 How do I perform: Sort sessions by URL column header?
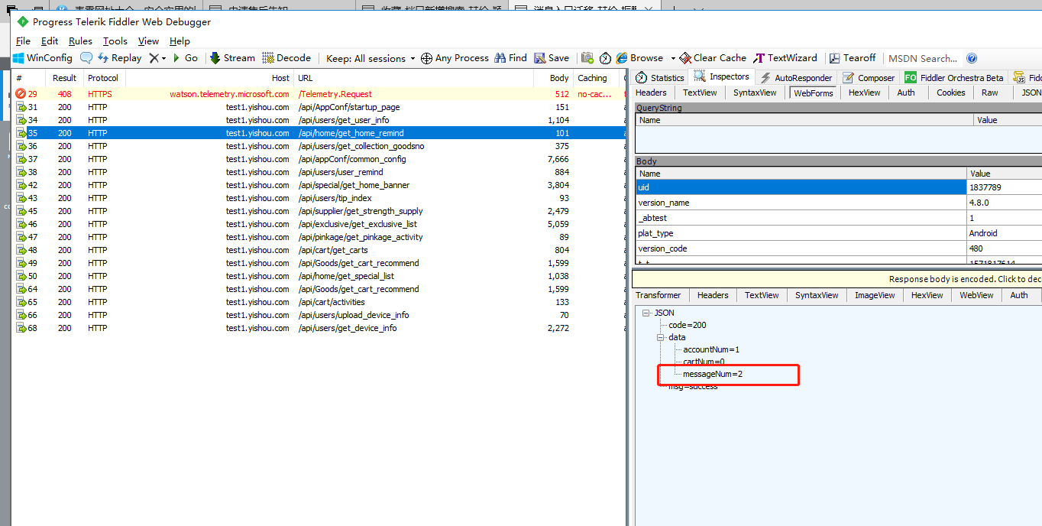tap(413, 78)
